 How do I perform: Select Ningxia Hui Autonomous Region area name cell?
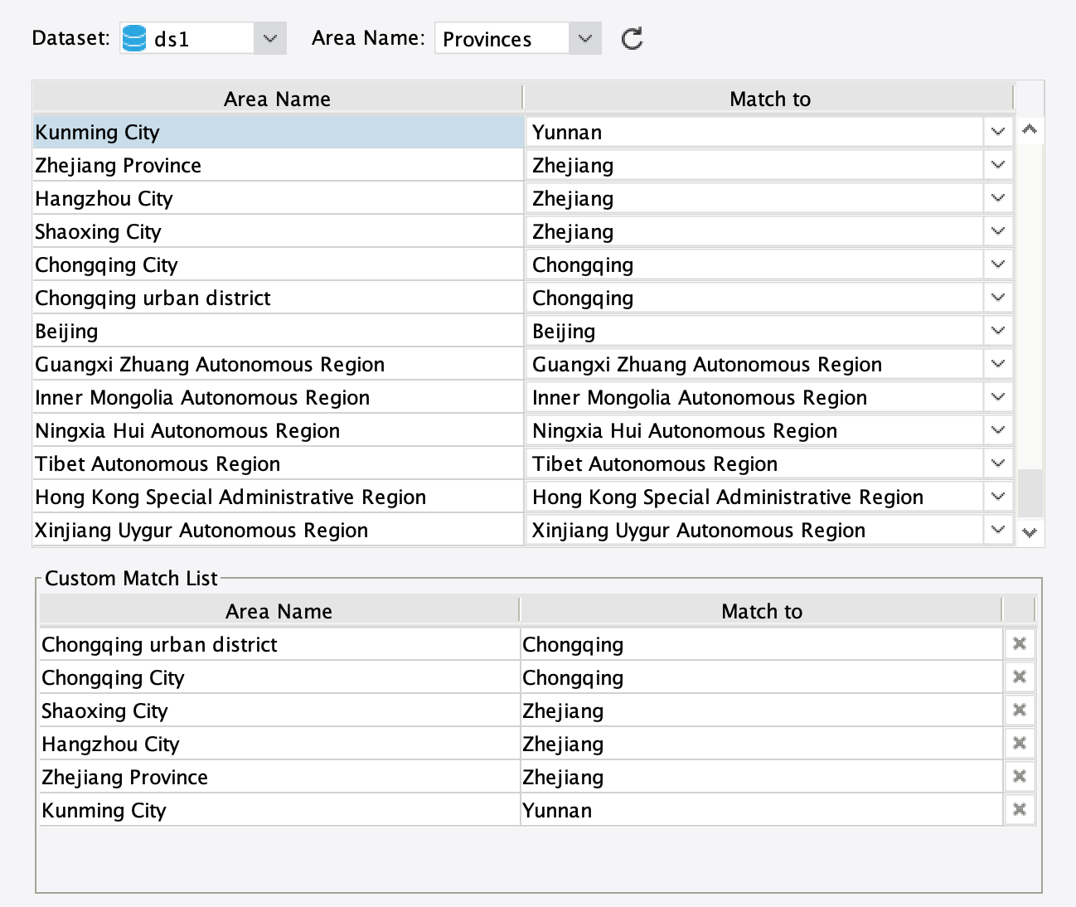pyautogui.click(x=279, y=430)
